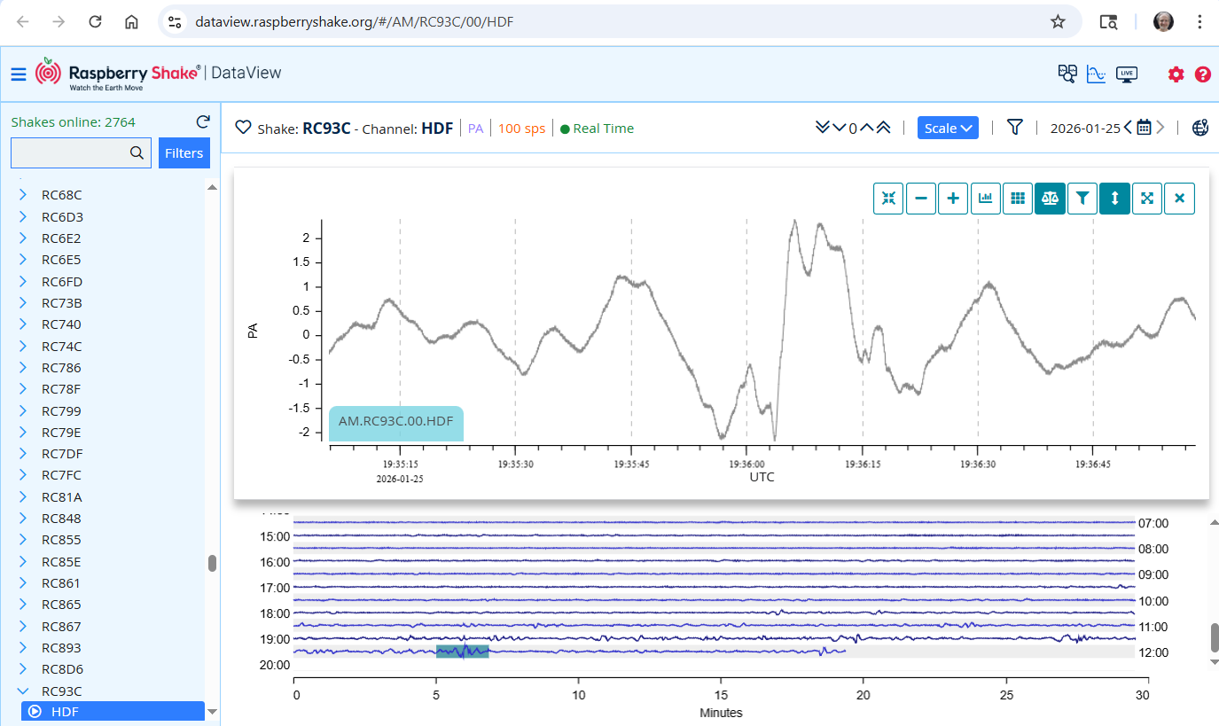Image resolution: width=1219 pixels, height=726 pixels.
Task: Open the LIVE monitor view
Action: [1127, 74]
